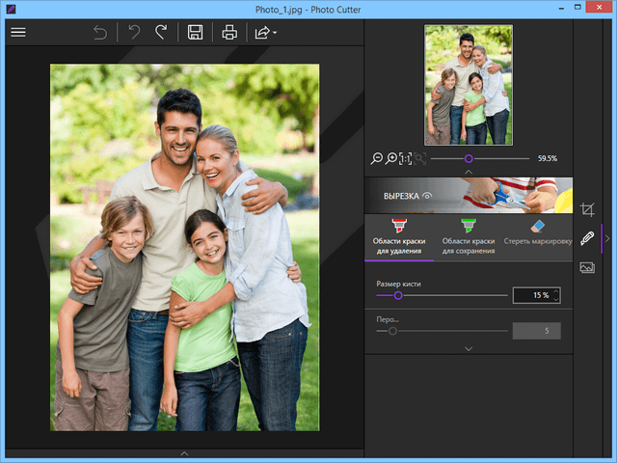Click the green marker icon
Image resolution: width=617 pixels, height=463 pixels.
469,226
